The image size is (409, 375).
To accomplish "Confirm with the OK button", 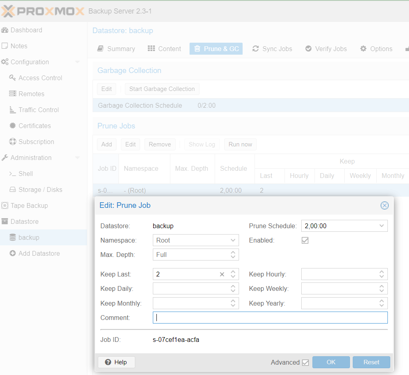I will tap(331, 362).
